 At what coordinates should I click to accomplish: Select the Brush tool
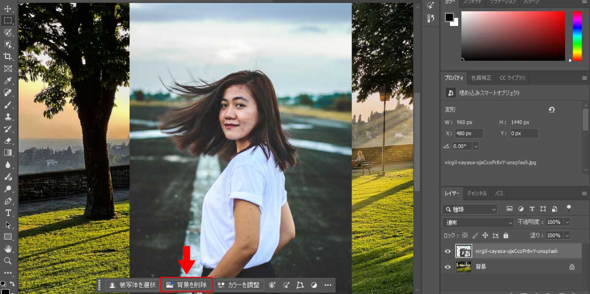pos(8,105)
